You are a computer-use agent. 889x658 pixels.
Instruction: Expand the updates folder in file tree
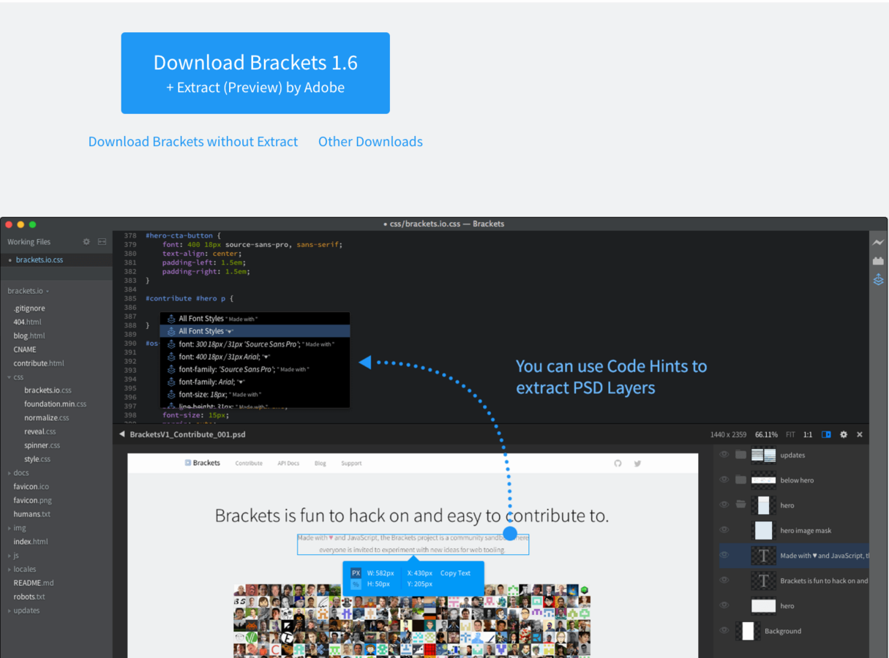(10, 610)
